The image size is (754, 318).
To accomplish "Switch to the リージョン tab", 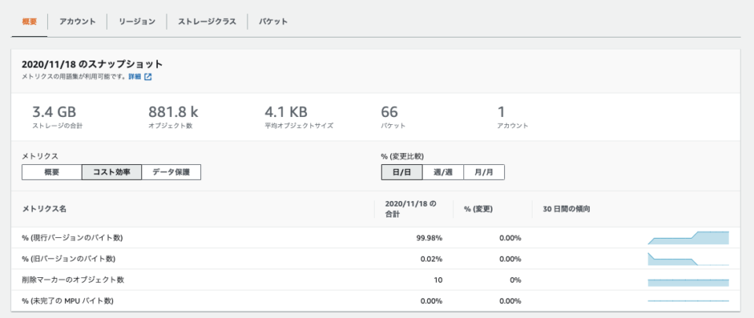I will click(137, 22).
